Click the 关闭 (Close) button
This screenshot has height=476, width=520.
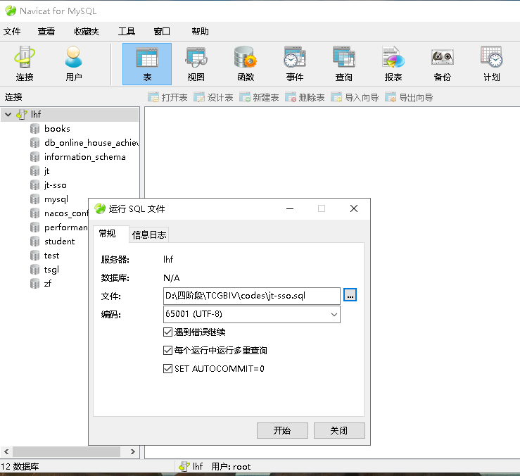(x=339, y=430)
